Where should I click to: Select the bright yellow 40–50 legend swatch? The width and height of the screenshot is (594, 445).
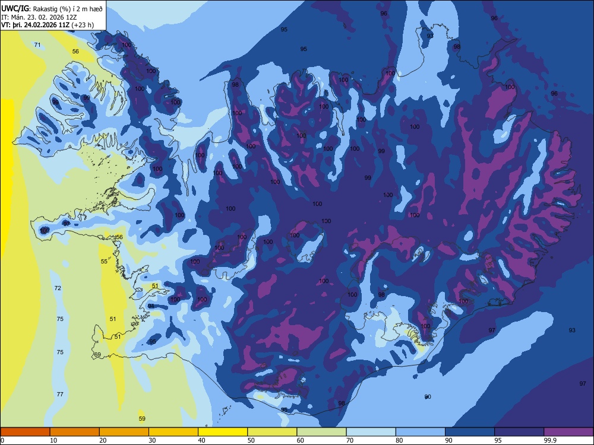coord(223,432)
